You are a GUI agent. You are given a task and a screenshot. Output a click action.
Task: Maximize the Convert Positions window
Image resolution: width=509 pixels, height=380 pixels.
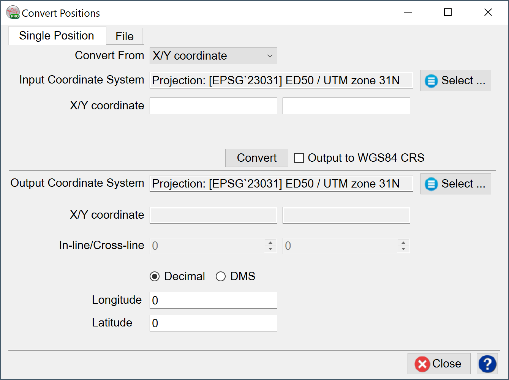(x=448, y=13)
